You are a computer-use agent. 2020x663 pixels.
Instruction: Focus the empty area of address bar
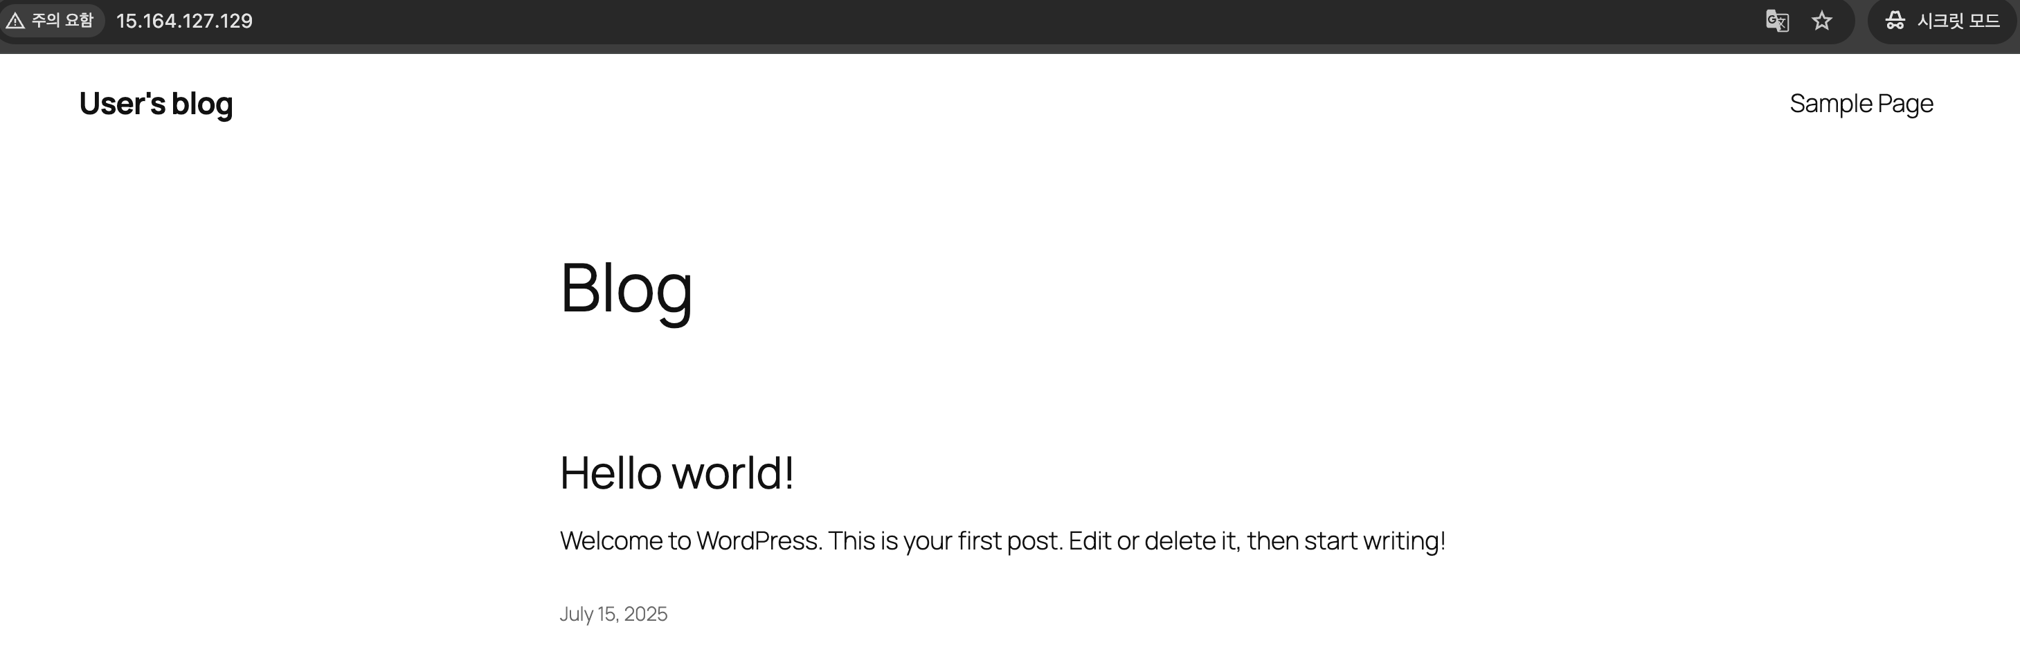coord(1004,21)
